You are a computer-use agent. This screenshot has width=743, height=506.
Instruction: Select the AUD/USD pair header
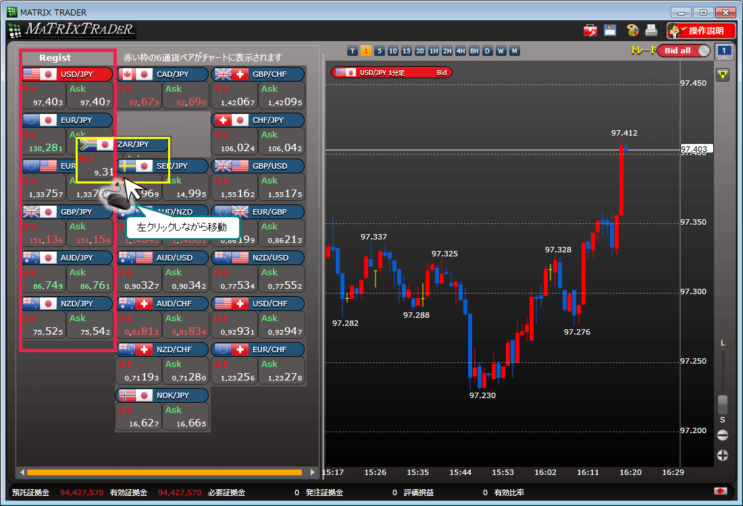[x=163, y=258]
